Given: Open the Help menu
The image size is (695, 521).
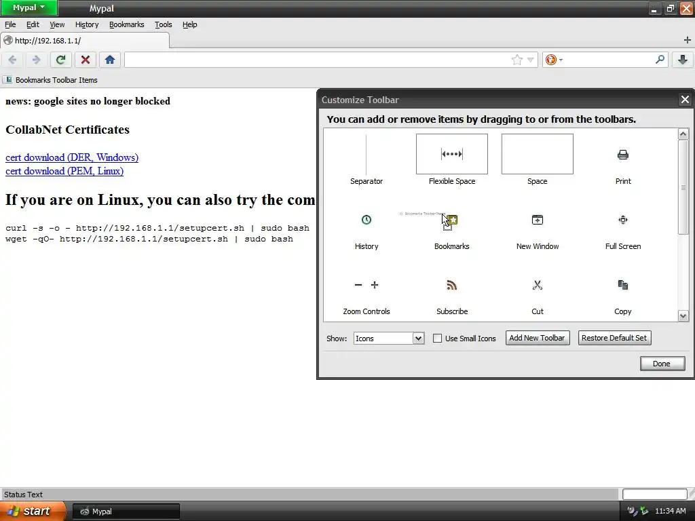Looking at the screenshot, I should point(190,24).
